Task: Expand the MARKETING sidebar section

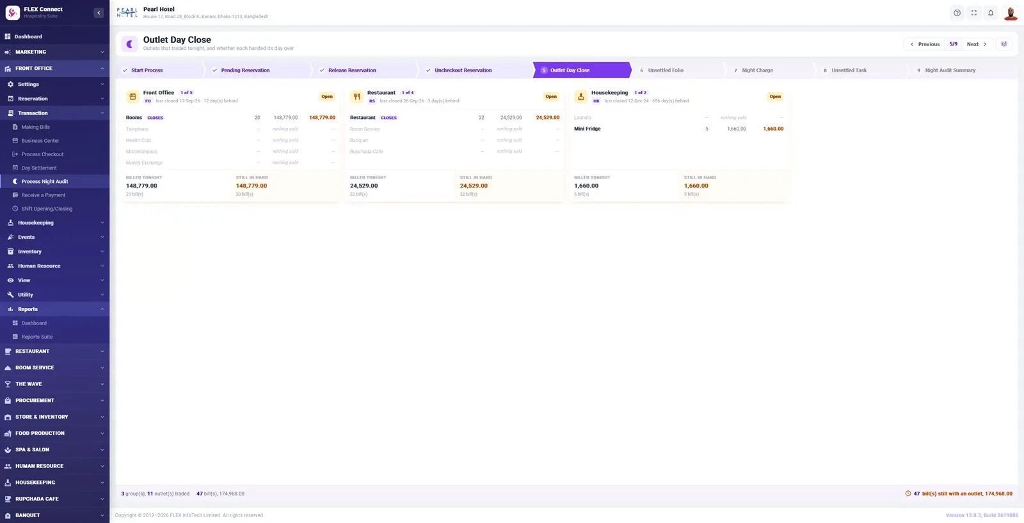Action: [54, 52]
